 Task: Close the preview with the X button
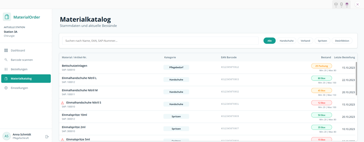pos(357,4)
